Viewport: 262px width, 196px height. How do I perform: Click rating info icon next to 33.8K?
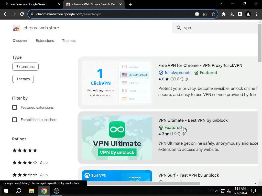(x=186, y=79)
